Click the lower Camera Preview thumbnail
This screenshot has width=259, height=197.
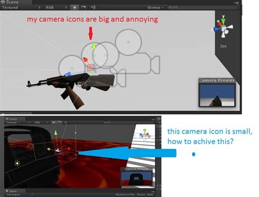coord(137,178)
